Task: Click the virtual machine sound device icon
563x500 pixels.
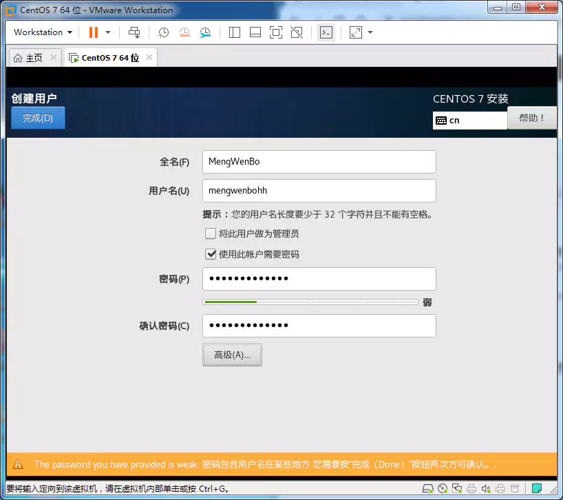Action: [x=486, y=489]
